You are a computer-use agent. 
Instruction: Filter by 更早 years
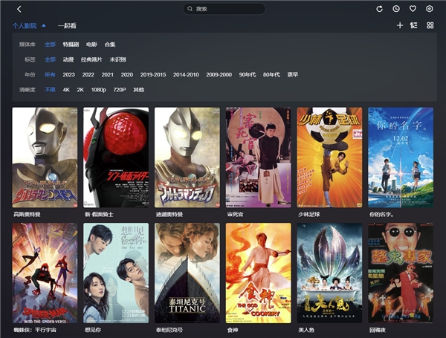293,74
